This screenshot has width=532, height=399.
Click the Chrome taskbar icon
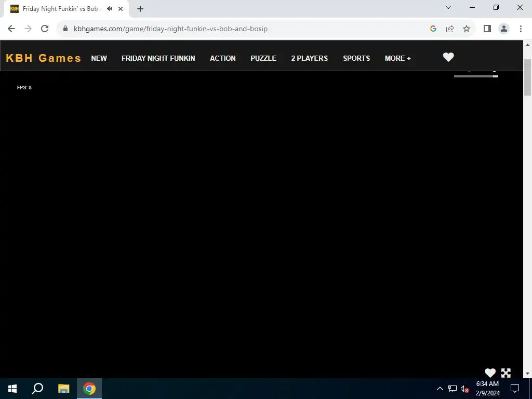(x=89, y=389)
